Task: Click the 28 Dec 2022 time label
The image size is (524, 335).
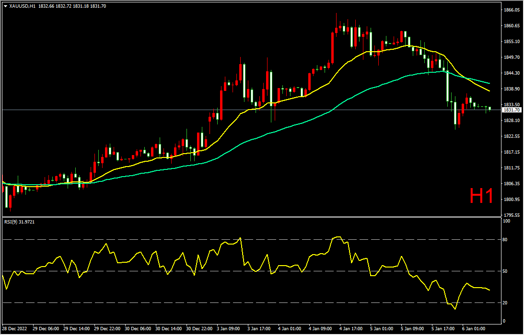Action: pos(15,329)
